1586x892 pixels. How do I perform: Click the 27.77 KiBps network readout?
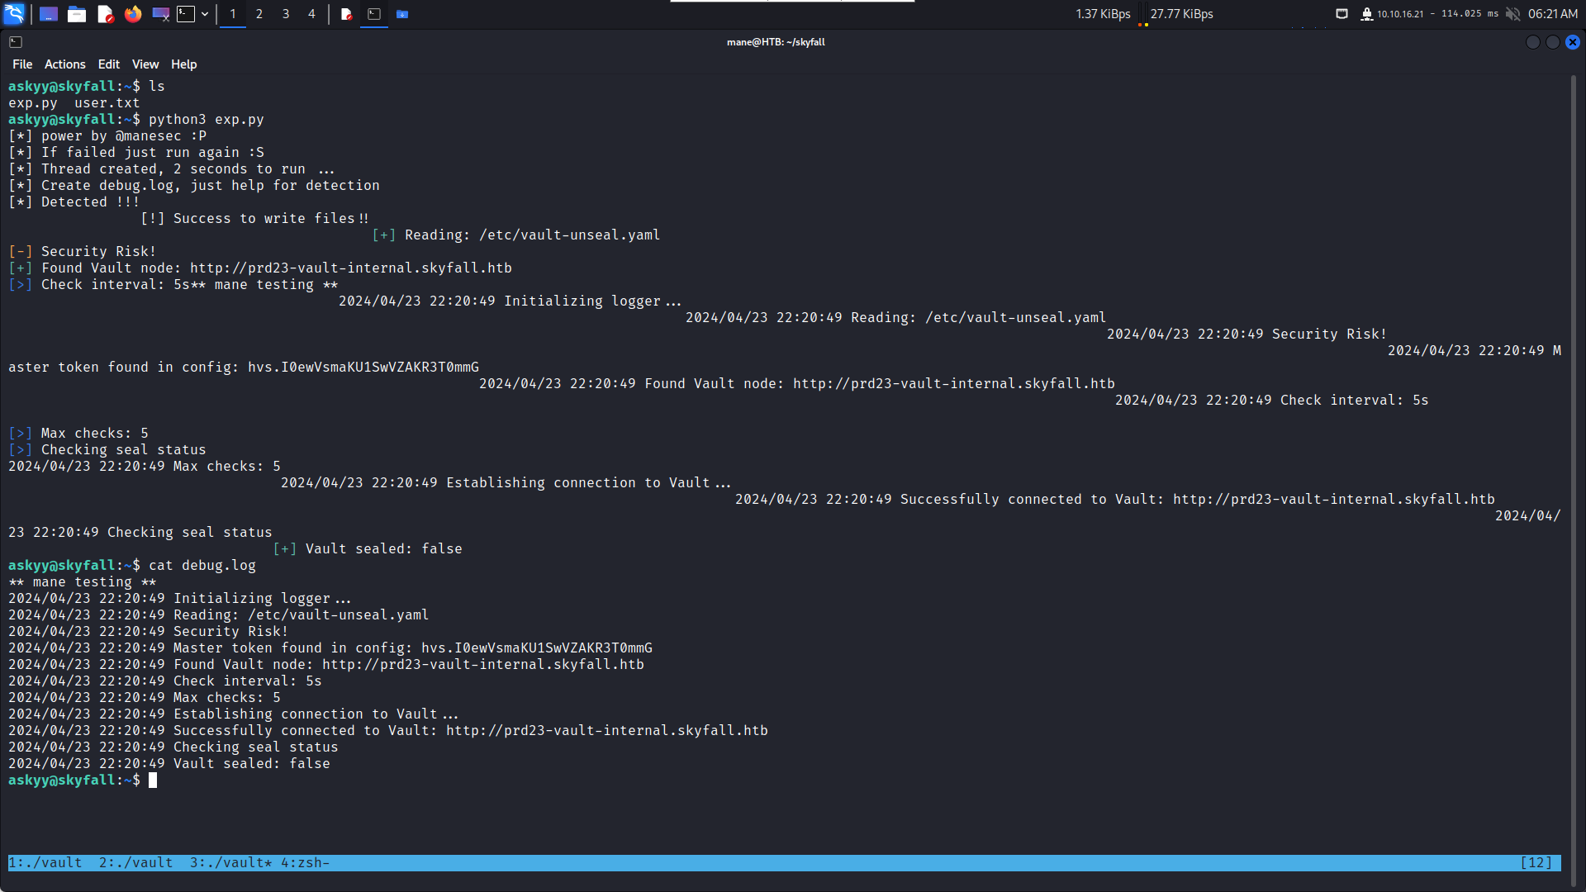tap(1182, 14)
